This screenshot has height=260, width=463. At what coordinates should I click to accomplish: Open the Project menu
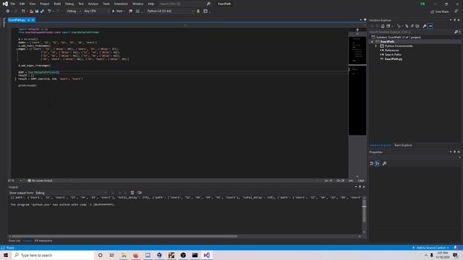[x=45, y=4]
